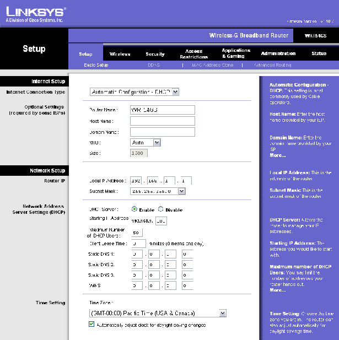Image resolution: width=339 pixels, height=340 pixels.
Task: Open the Wireless tab
Action: (x=120, y=54)
